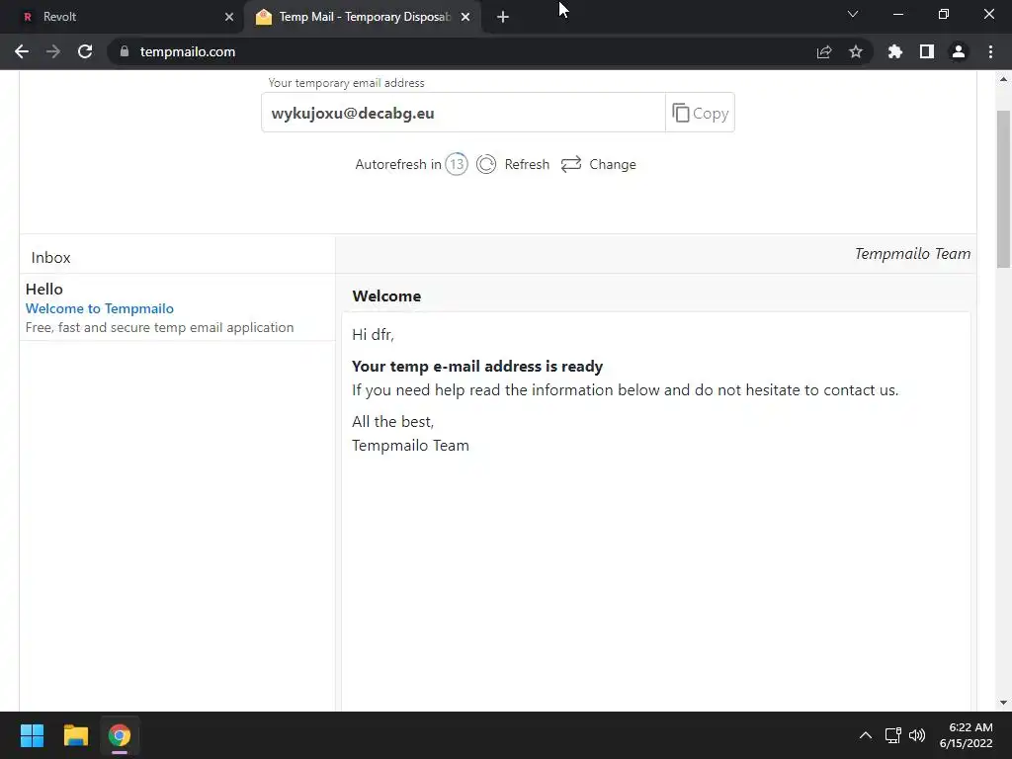This screenshot has height=759, width=1012.
Task: Show hidden system tray icons
Action: 866,735
